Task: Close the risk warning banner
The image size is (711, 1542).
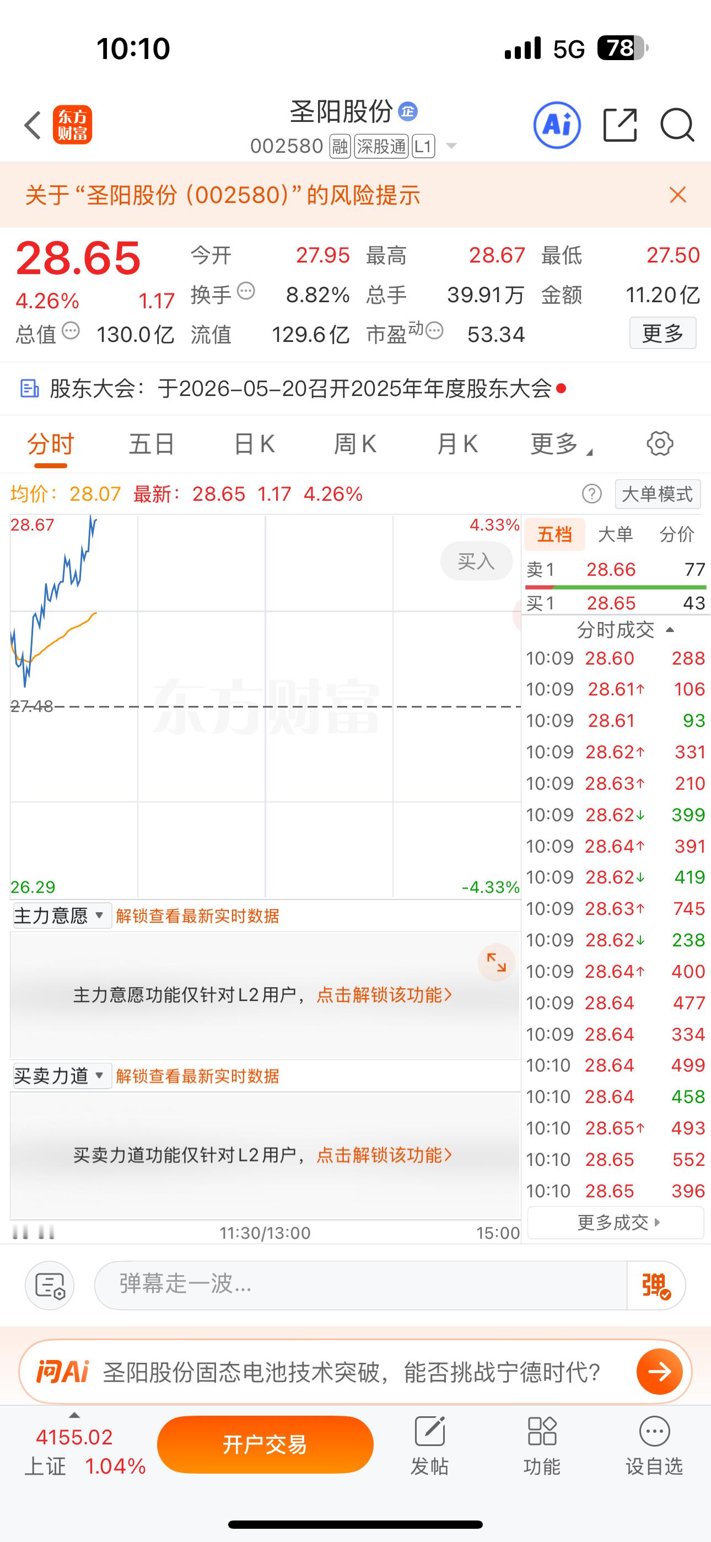Action: [x=677, y=195]
